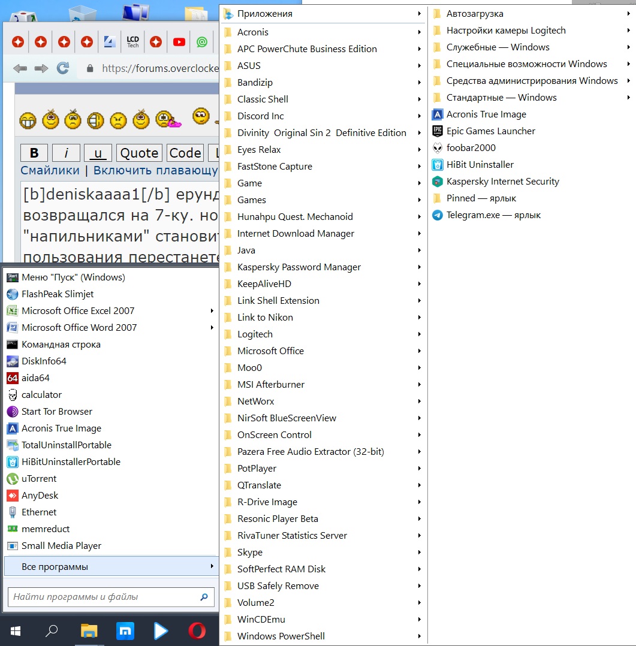The height and width of the screenshot is (646, 636).
Task: Open Opera from the taskbar
Action: point(197,630)
